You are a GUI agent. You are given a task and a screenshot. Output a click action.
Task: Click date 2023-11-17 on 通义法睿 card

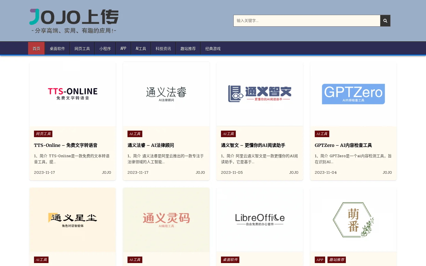138,173
